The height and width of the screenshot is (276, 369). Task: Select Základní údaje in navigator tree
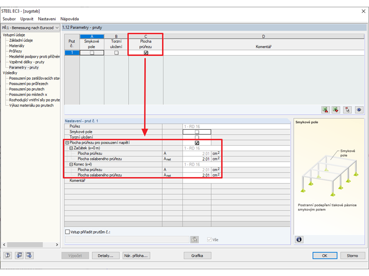[x=21, y=40]
